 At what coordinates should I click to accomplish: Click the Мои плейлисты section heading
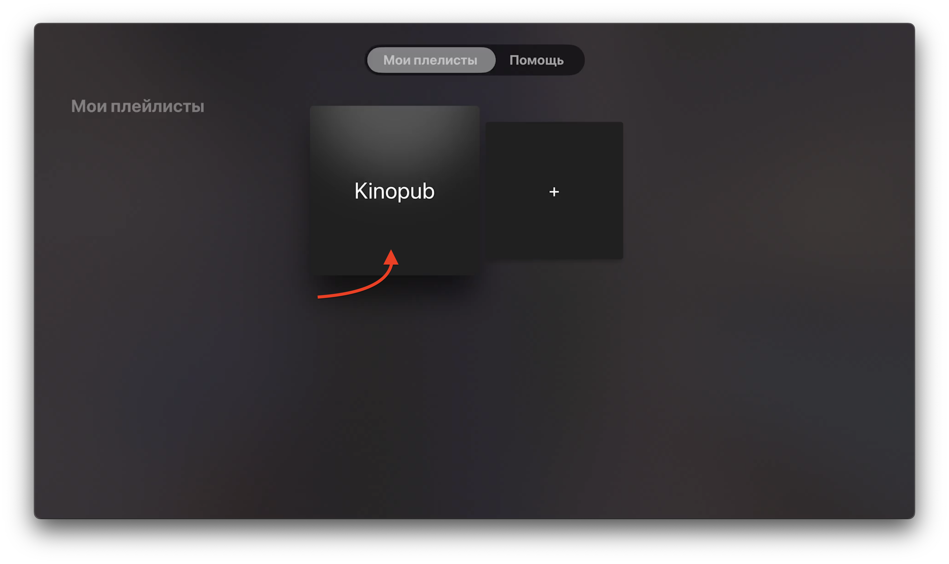(x=138, y=106)
